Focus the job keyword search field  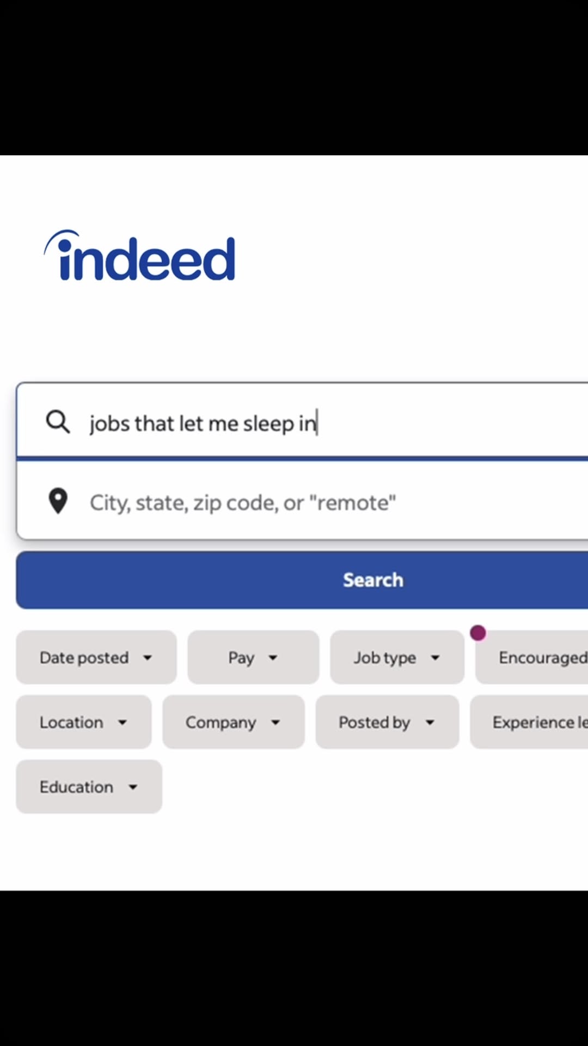303,421
